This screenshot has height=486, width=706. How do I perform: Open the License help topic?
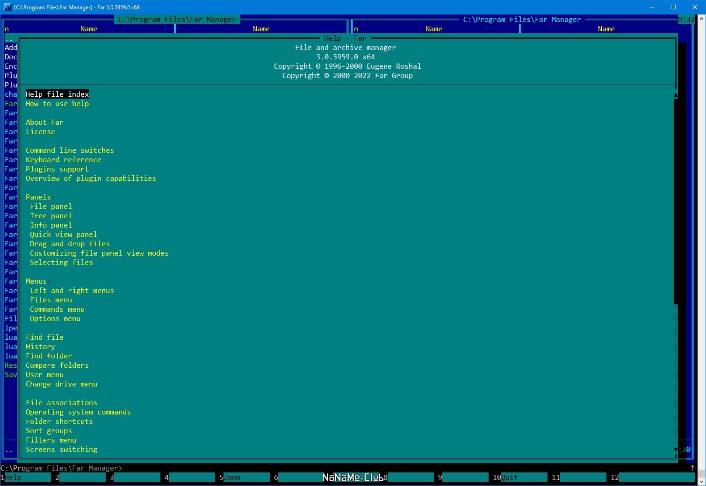click(40, 132)
